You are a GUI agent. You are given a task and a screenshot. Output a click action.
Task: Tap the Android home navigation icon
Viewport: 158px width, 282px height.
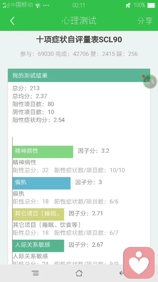[x=79, y=273]
